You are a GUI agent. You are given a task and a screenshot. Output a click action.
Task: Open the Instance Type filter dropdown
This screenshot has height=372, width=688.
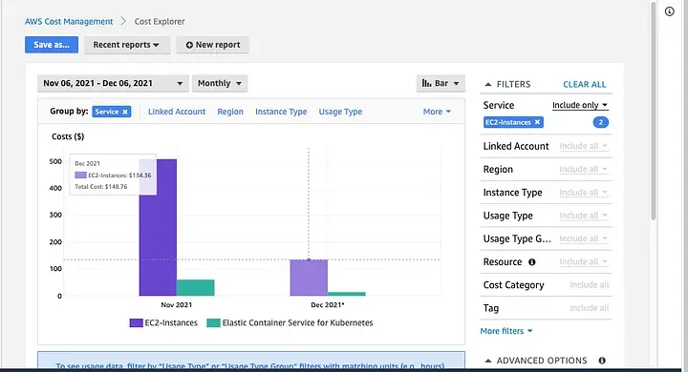tap(583, 193)
